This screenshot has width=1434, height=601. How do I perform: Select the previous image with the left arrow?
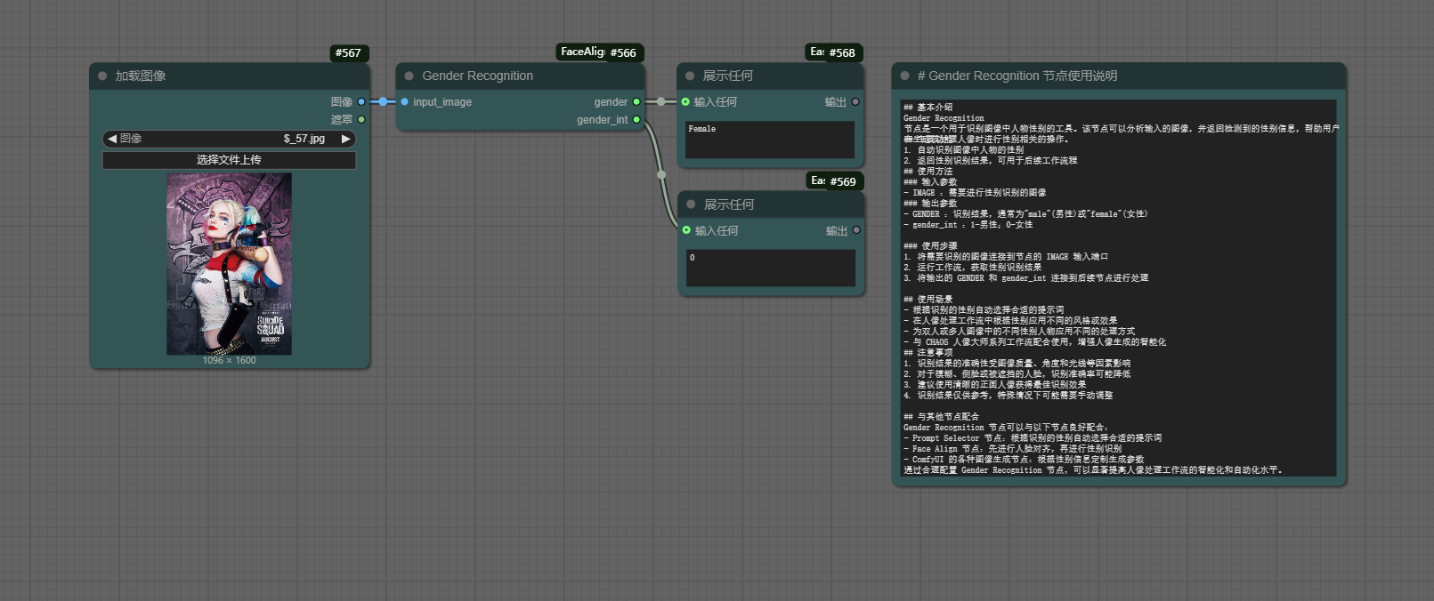click(112, 139)
